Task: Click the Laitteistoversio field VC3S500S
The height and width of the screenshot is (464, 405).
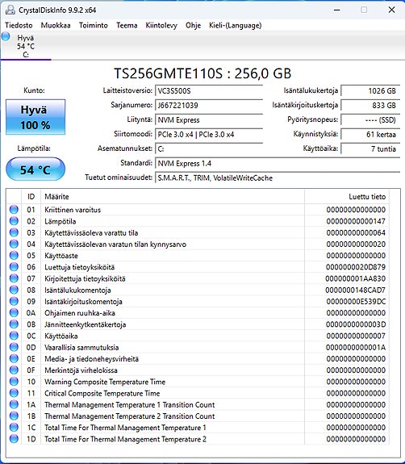Action: click(x=209, y=91)
